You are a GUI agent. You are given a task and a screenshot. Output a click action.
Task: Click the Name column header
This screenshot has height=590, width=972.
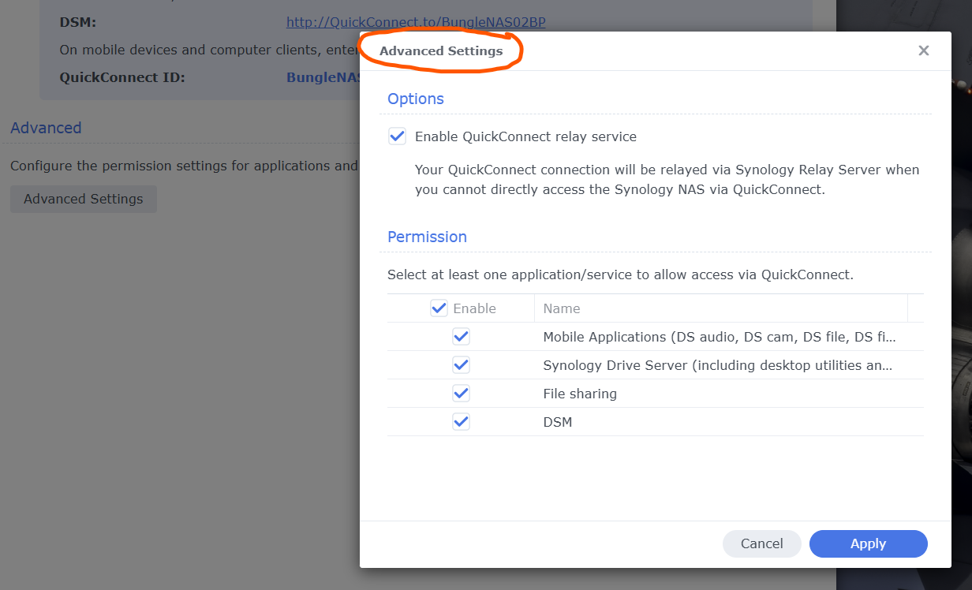click(x=562, y=308)
